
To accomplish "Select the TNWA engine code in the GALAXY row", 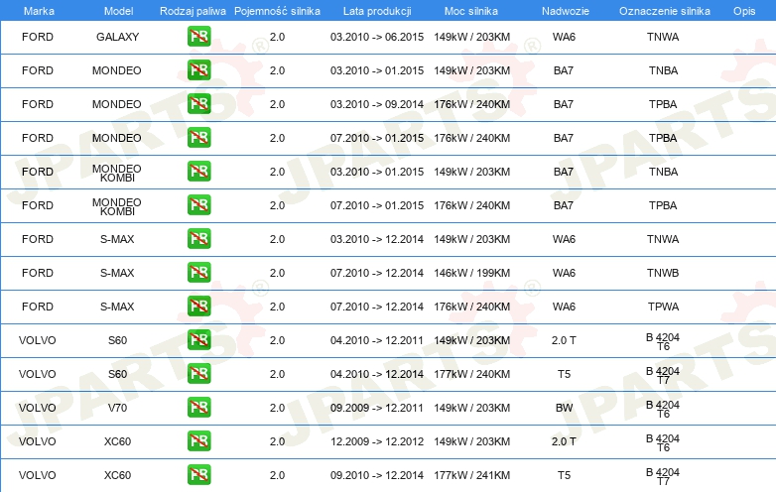I will click(663, 37).
